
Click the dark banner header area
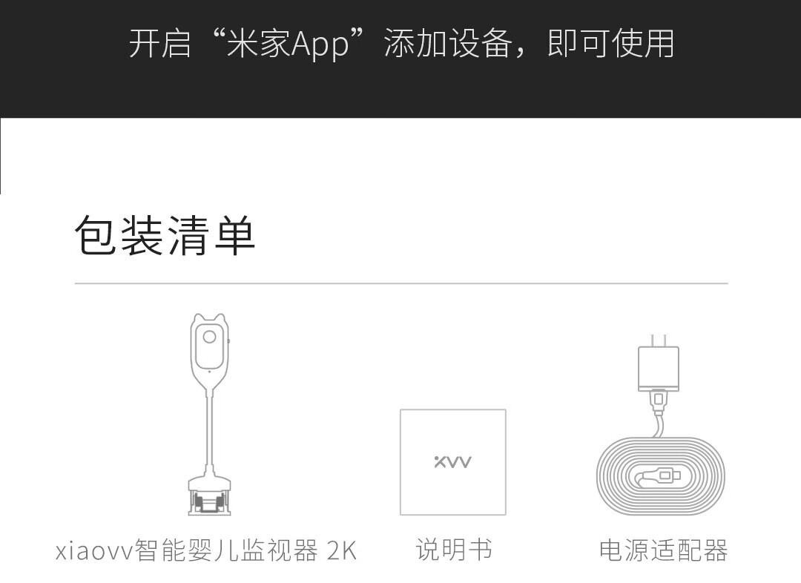click(x=400, y=59)
